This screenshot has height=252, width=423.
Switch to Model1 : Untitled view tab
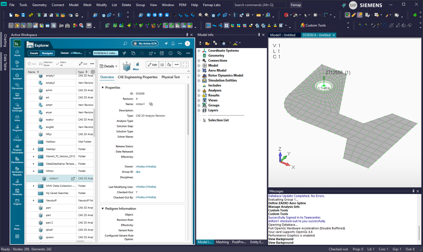coord(283,35)
